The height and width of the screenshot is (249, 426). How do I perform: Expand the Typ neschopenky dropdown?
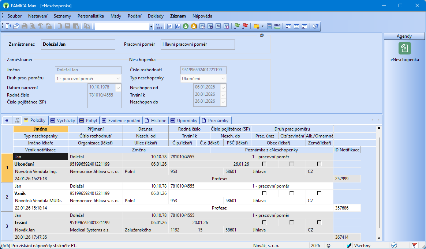point(223,78)
